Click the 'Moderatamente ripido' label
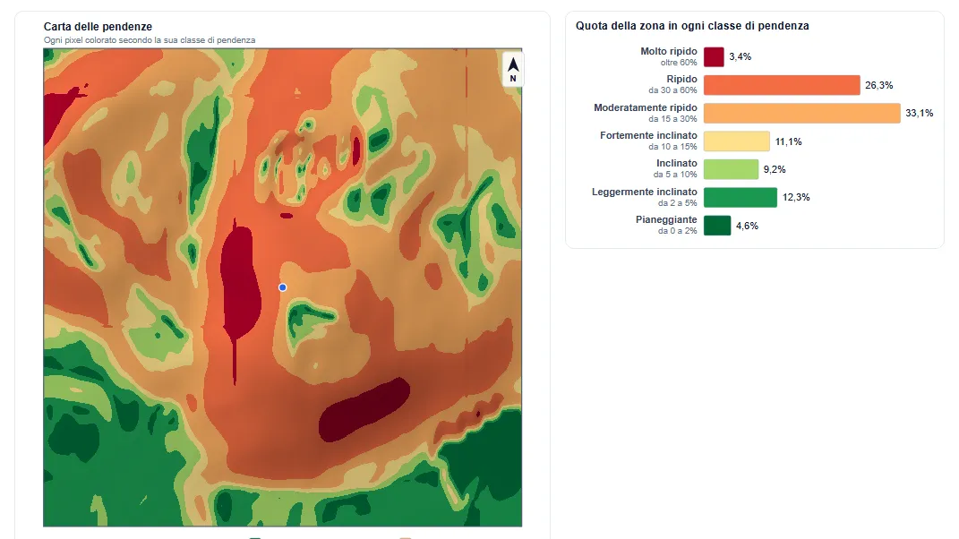This screenshot has width=959, height=539. 646,107
